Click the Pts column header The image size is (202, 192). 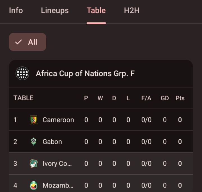(180, 98)
